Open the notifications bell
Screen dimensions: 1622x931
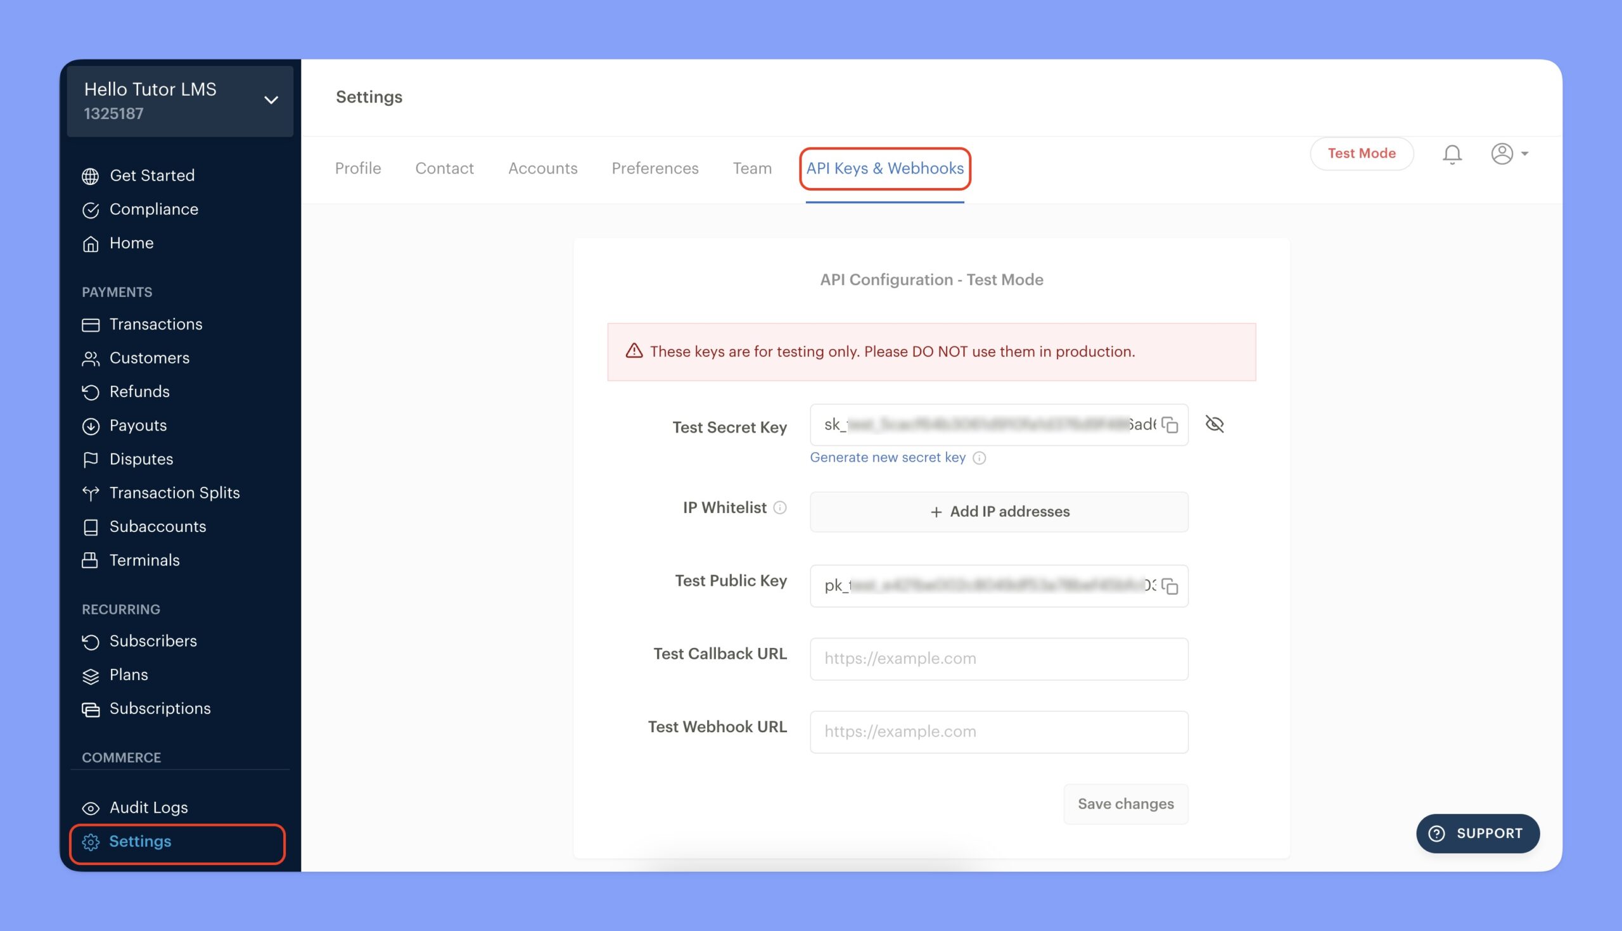[x=1452, y=154]
